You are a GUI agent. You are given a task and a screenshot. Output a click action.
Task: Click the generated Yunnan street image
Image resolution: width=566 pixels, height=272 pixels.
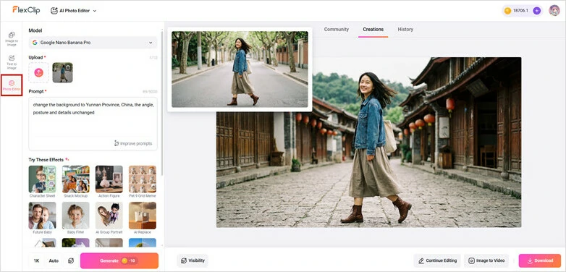[368, 142]
